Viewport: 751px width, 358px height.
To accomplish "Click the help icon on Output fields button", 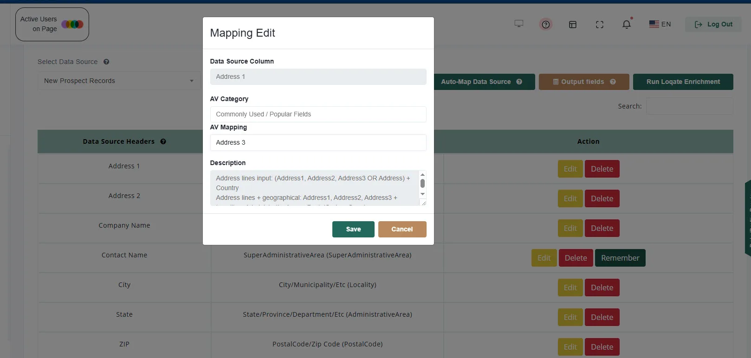I will [613, 82].
